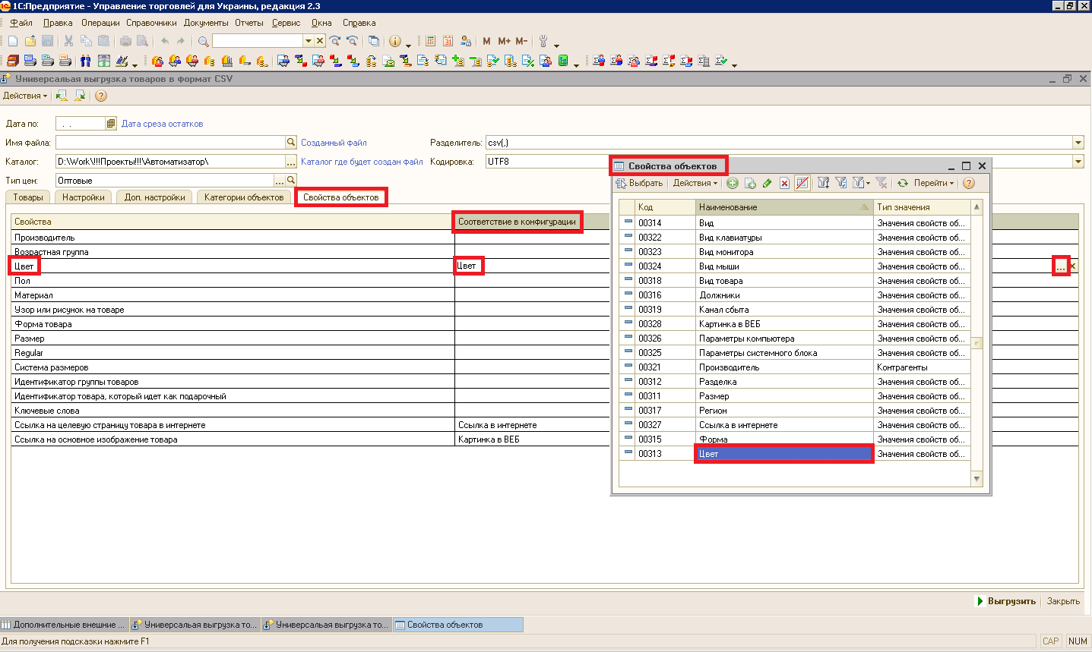Image resolution: width=1092 pixels, height=652 pixels.
Task: Click the calendar picker next to Дата по
Action: pos(111,124)
